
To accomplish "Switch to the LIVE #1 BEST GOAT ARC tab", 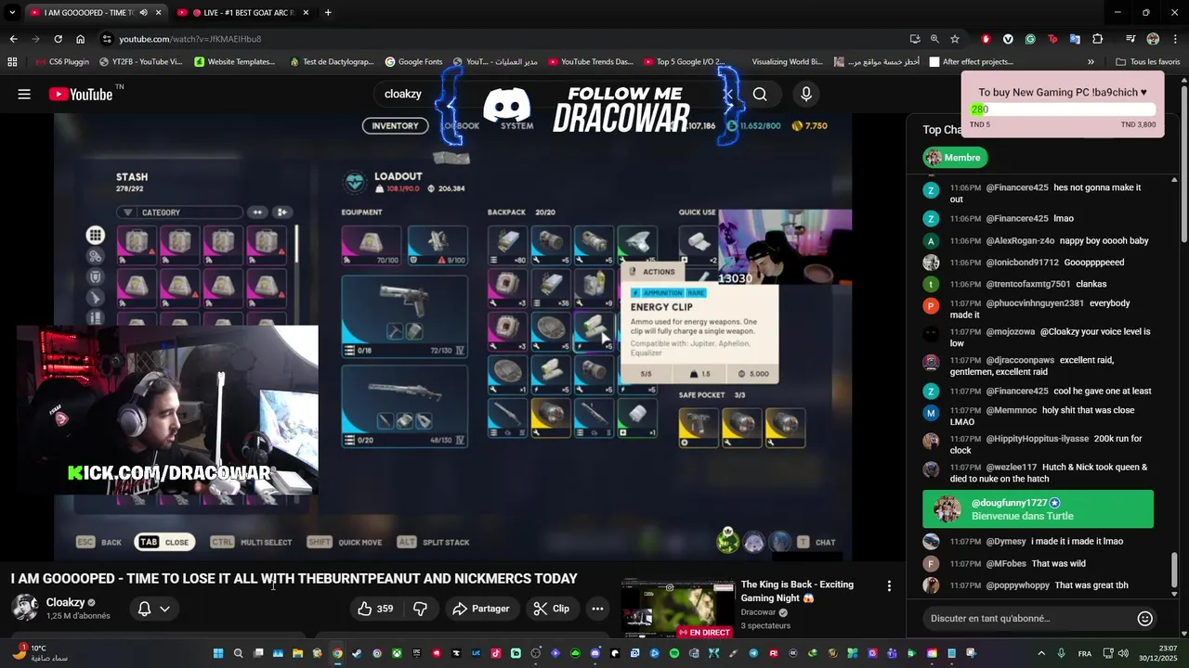I will pyautogui.click(x=243, y=13).
